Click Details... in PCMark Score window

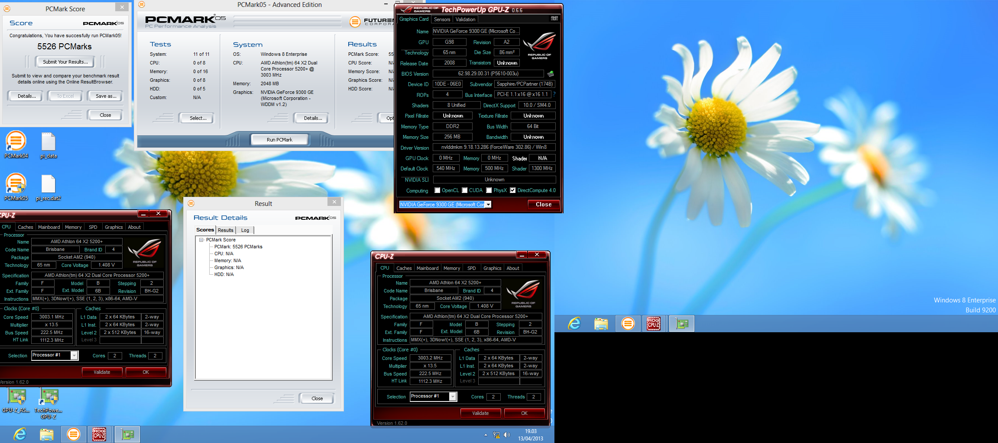[x=26, y=96]
